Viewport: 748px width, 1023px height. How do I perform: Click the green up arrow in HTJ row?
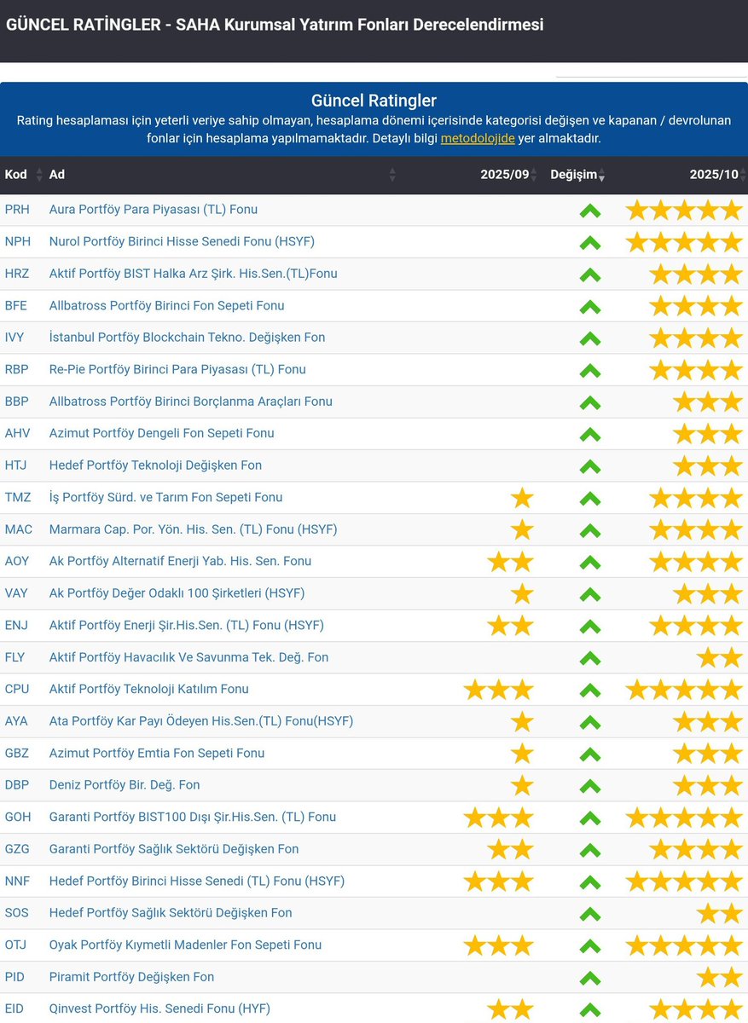(590, 466)
